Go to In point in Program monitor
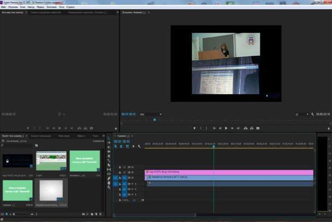 214,128
